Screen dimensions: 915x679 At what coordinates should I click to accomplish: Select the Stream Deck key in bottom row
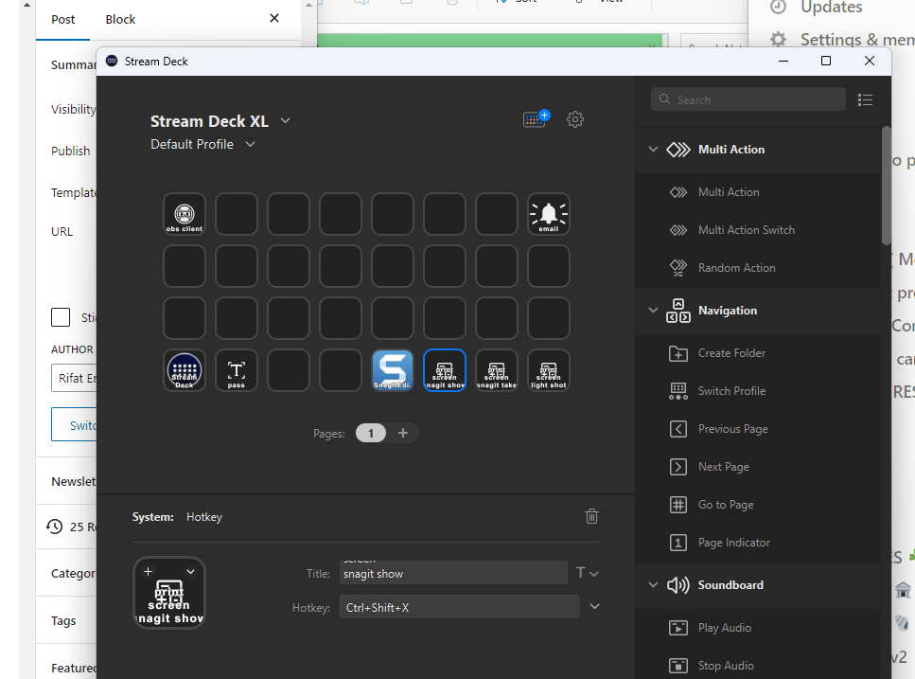coord(185,370)
